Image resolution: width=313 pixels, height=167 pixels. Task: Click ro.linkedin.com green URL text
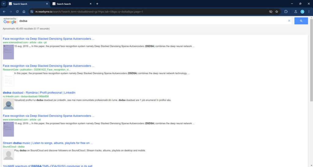tap(26, 96)
